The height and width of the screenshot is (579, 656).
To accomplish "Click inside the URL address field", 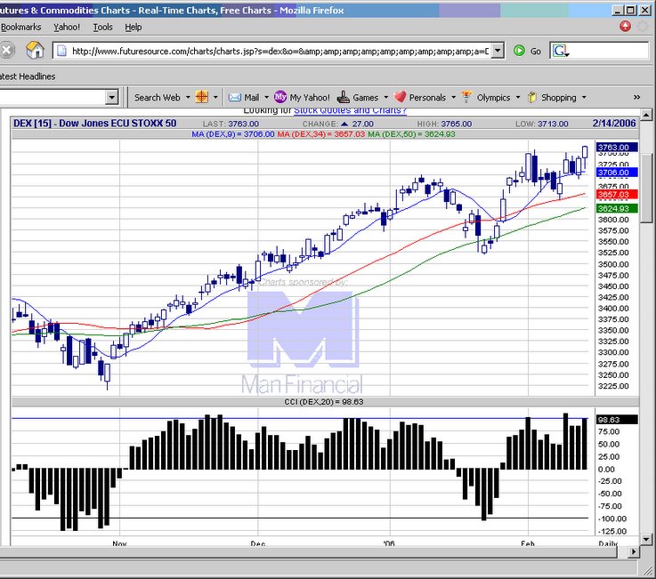I will [279, 51].
